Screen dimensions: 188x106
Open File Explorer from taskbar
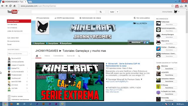pyautogui.click(x=18, y=104)
